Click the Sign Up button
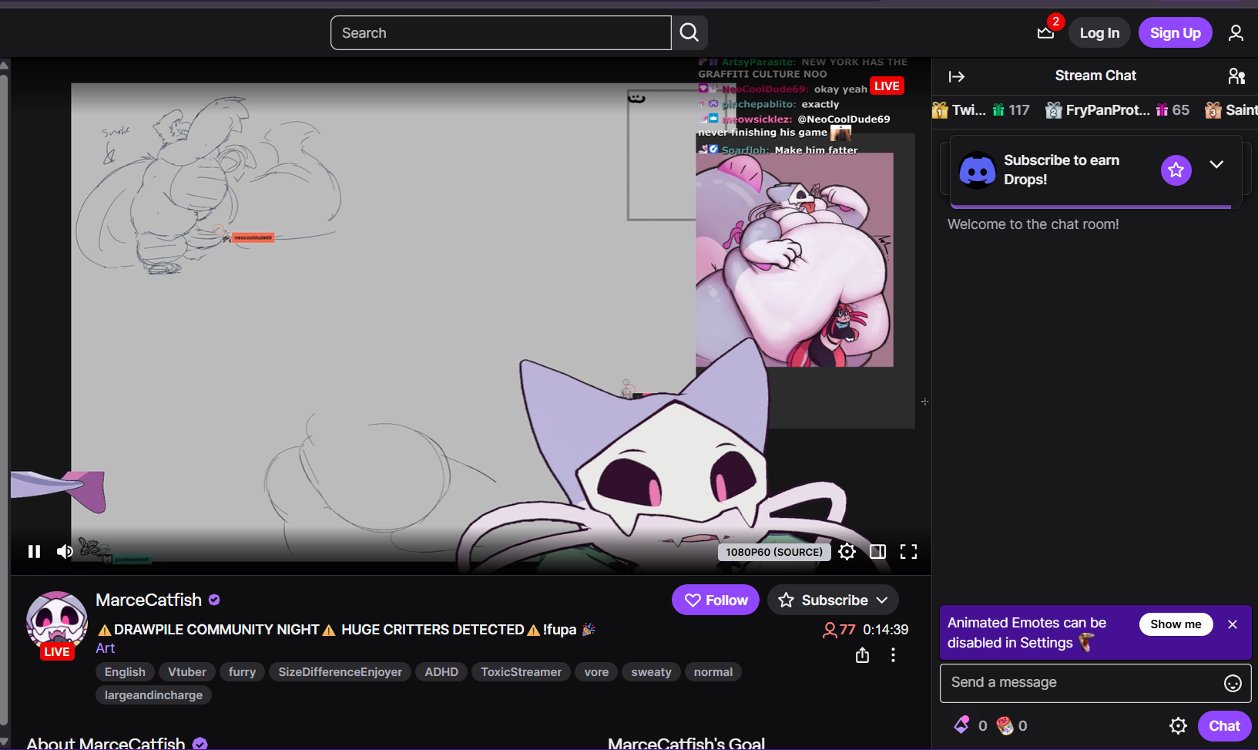 1175,32
